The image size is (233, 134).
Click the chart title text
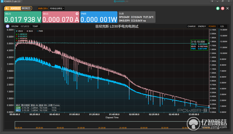pyautogui.click(x=117, y=26)
